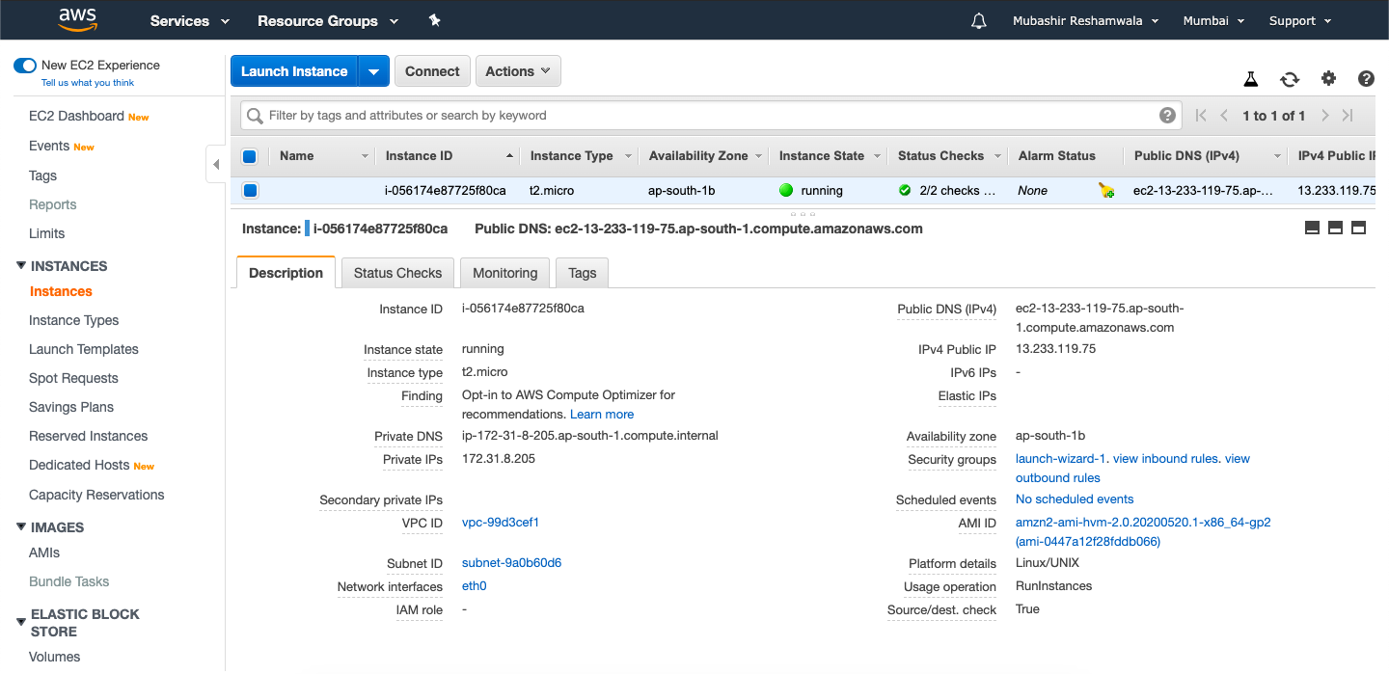Collapse the IMAGES sidebar section

pyautogui.click(x=21, y=526)
